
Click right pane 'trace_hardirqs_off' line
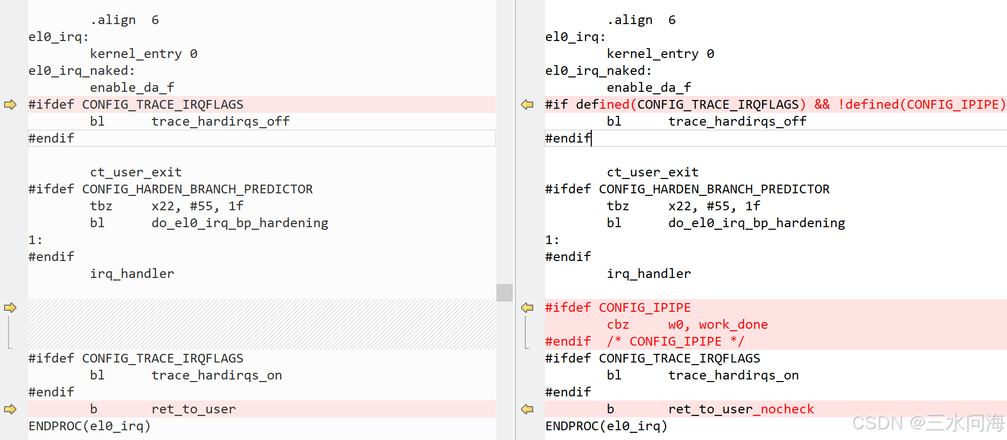coord(707,122)
